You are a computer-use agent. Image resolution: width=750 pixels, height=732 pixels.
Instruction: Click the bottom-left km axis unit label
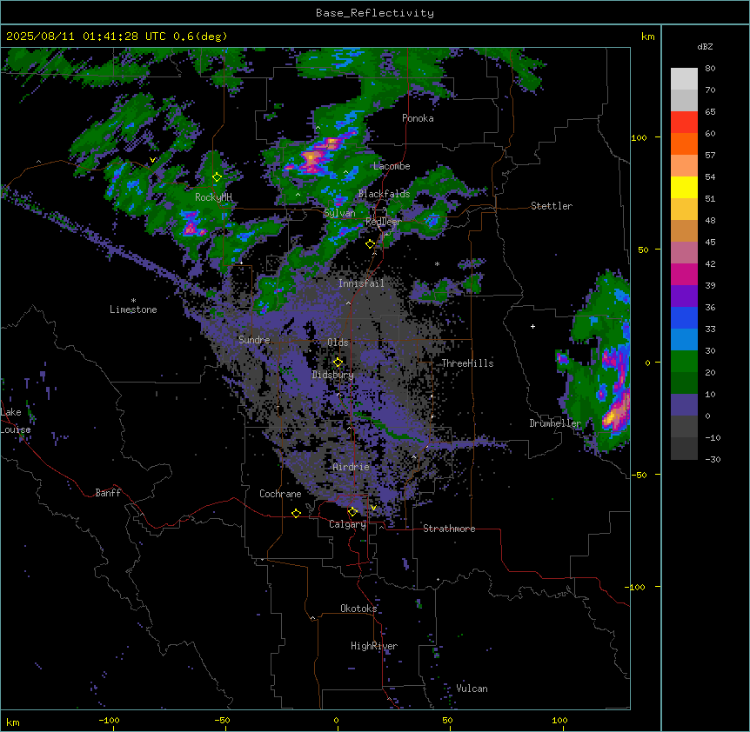(13, 722)
